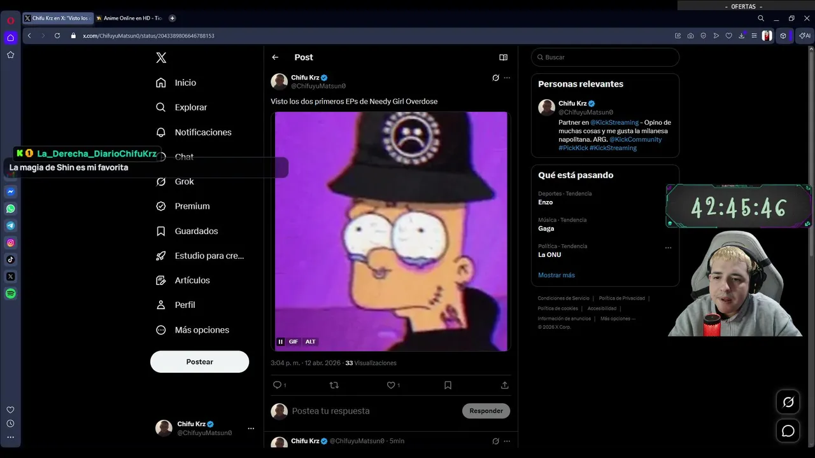Click Mostrar más under trends

556,275
